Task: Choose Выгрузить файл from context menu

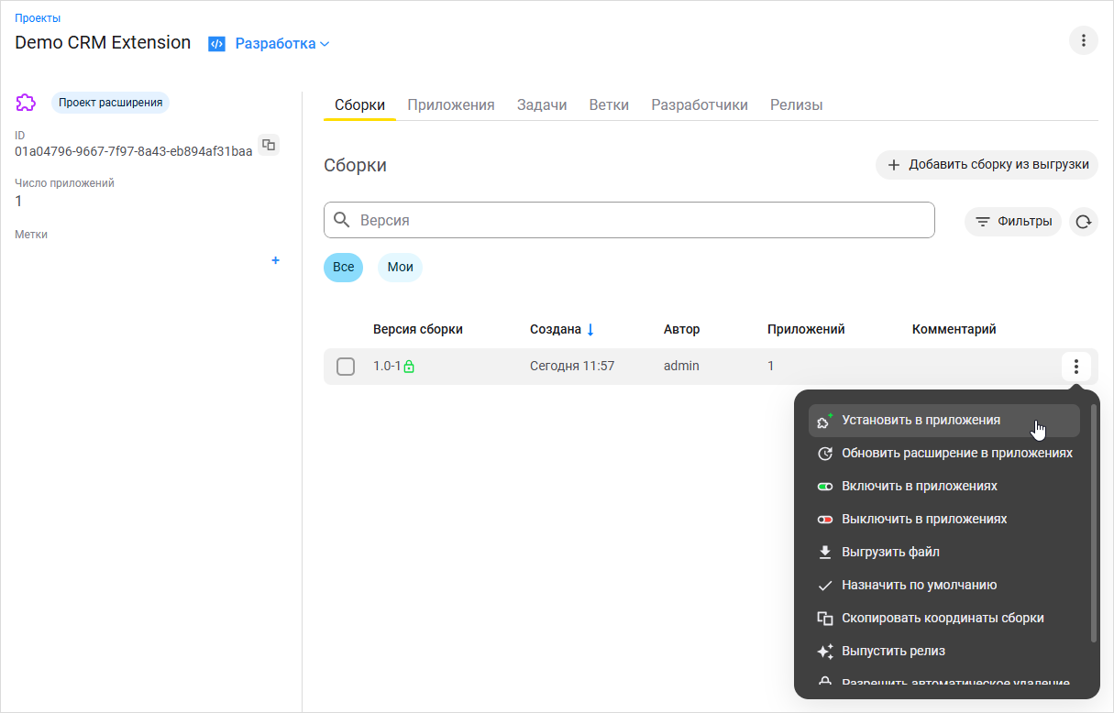Action: coord(944,553)
